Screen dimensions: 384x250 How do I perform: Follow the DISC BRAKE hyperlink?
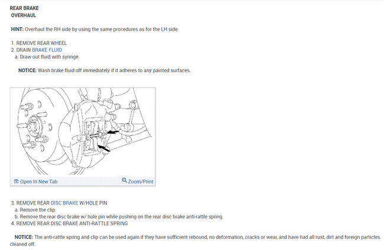pos(64,203)
